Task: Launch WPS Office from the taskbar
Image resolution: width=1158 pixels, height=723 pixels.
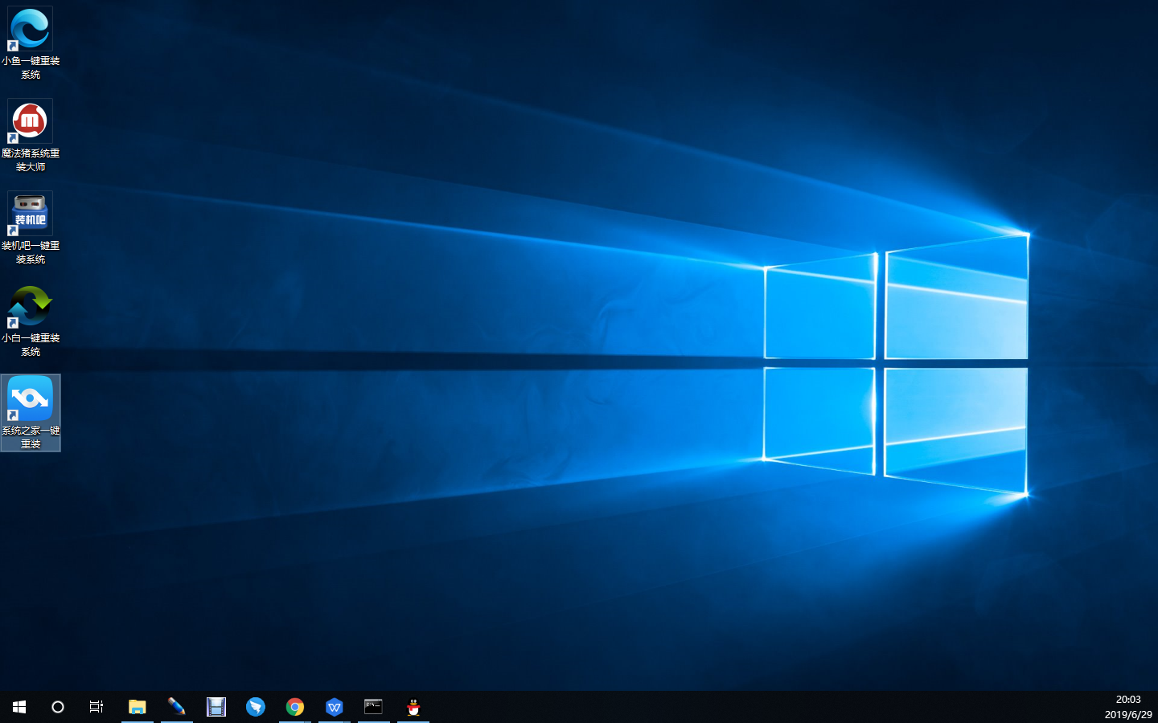Action: click(335, 707)
